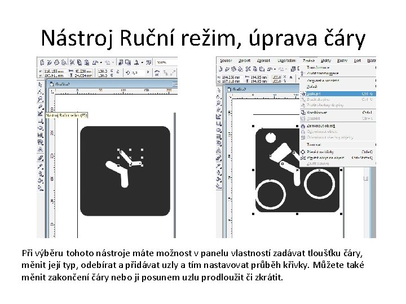Choose Zrušit transformace menu item
The width and height of the screenshot is (406, 304).
point(338,73)
